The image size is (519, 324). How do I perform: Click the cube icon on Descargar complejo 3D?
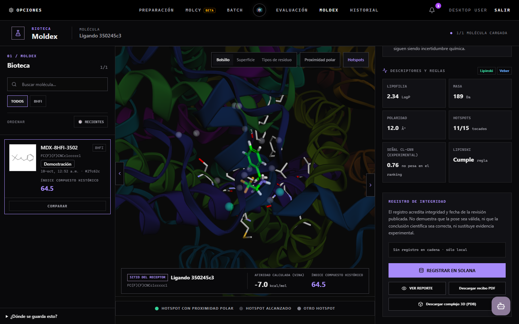(x=421, y=304)
